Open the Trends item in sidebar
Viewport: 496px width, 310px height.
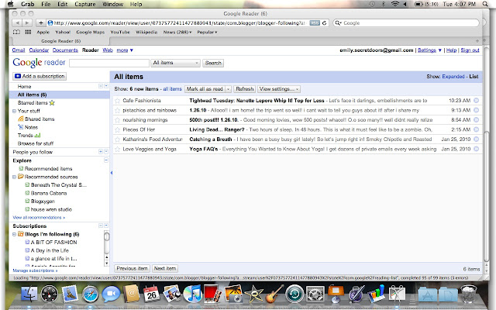(x=29, y=136)
